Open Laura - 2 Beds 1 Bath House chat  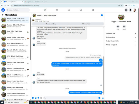click(15, 82)
